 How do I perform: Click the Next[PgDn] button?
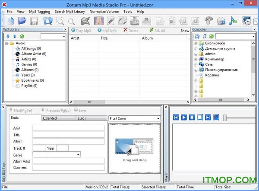click(21, 110)
